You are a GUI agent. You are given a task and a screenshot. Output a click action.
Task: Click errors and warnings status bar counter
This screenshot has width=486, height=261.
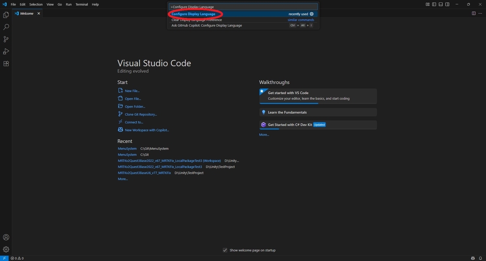point(16,258)
